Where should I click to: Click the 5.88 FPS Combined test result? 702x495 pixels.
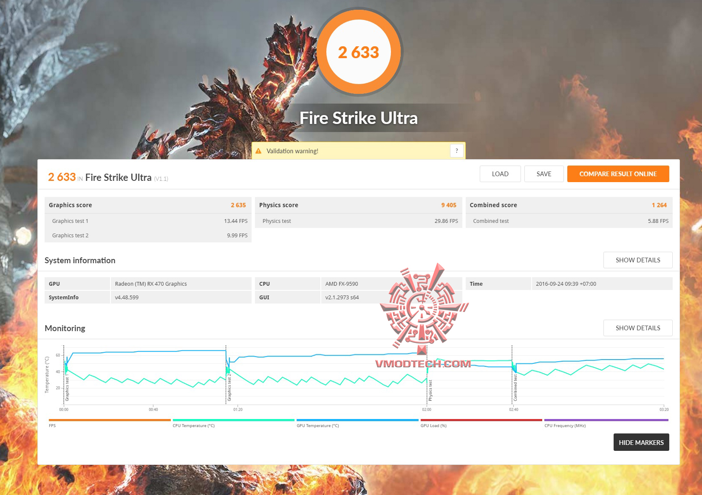click(658, 221)
